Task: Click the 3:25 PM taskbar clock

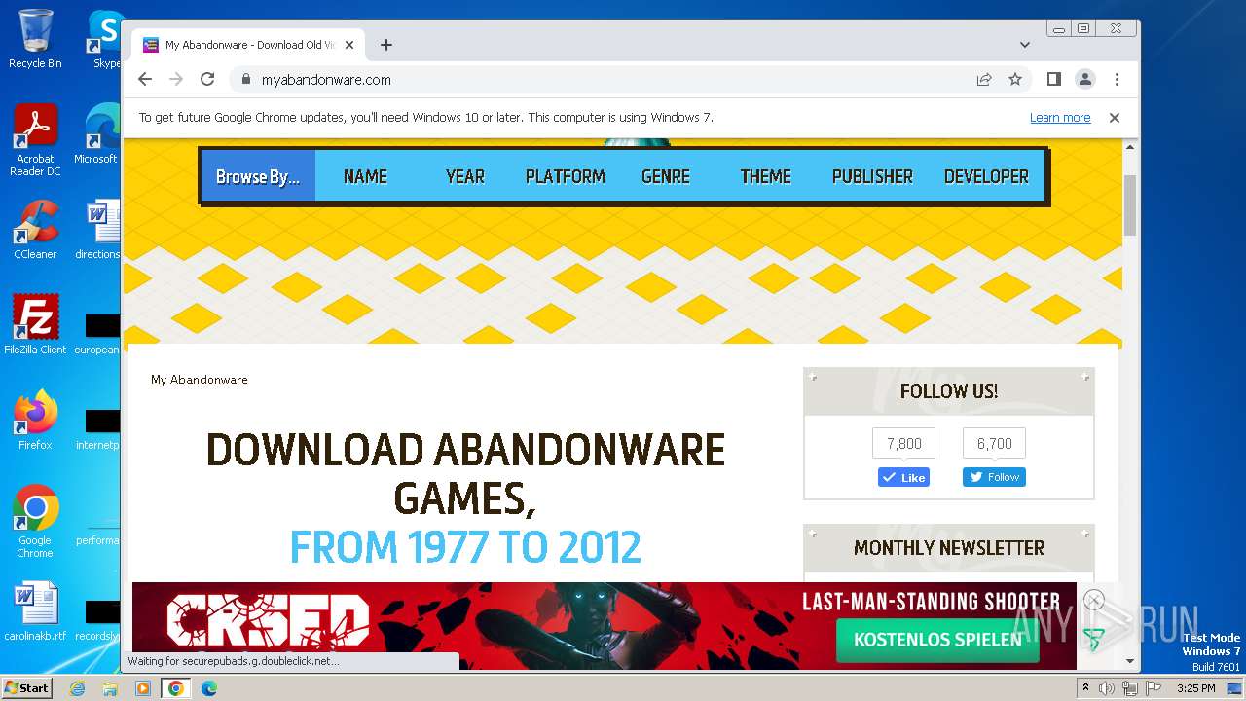Action: tap(1195, 688)
